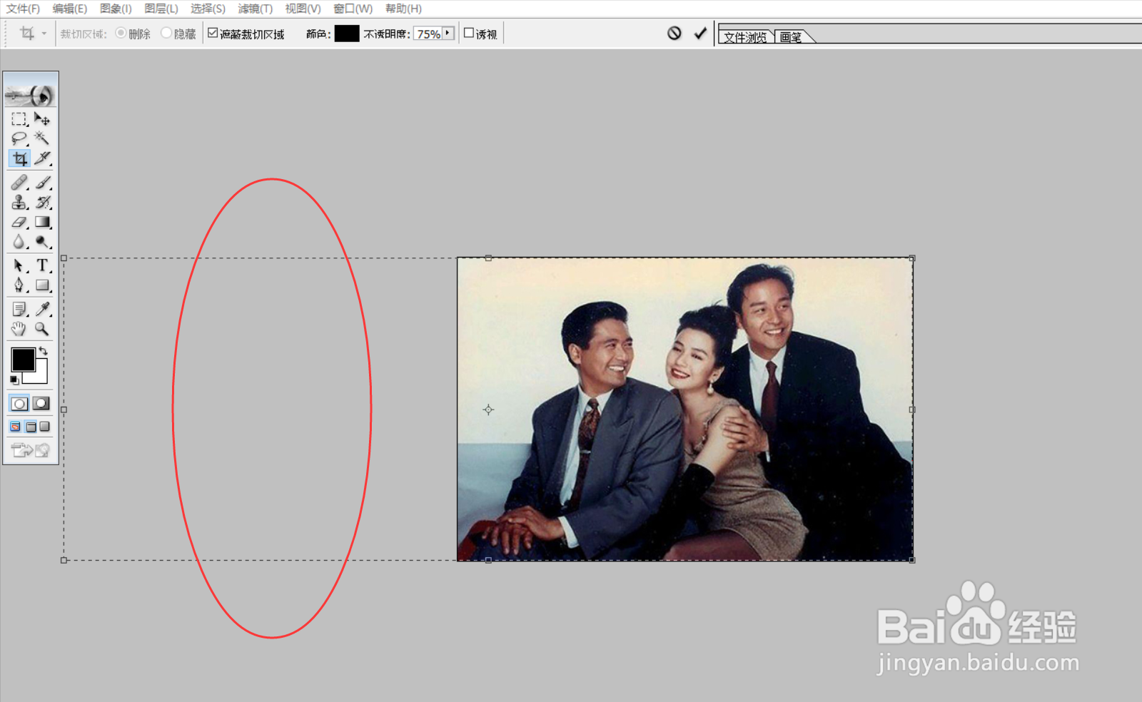
Task: Switch to the File Browser (文件浏览) tab
Action: tap(746, 36)
